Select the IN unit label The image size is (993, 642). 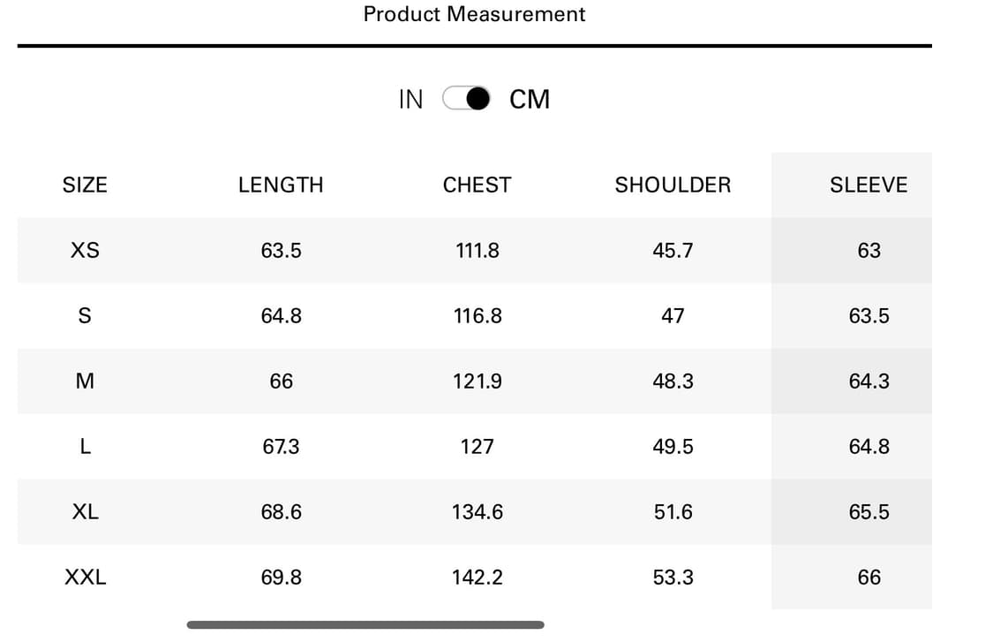point(410,100)
